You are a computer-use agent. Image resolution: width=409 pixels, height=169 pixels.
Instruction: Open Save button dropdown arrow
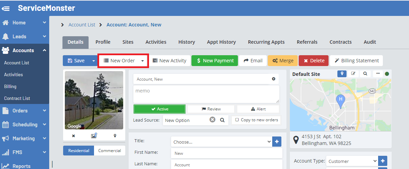[x=94, y=61]
